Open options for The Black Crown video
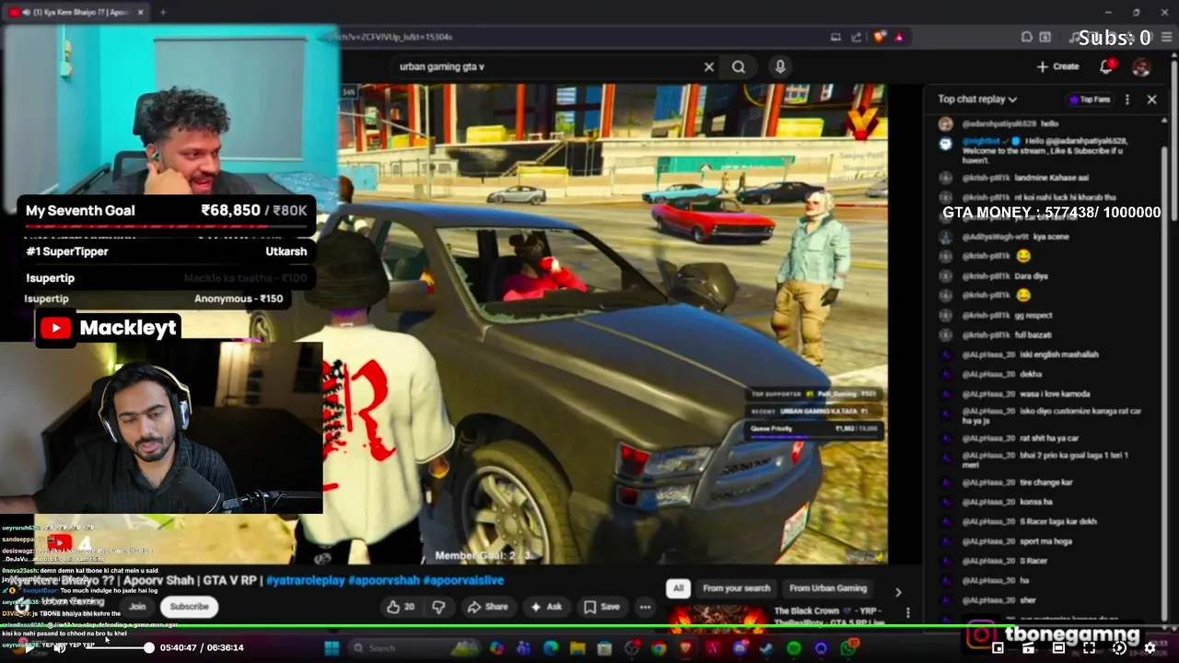1179x663 pixels. click(908, 612)
